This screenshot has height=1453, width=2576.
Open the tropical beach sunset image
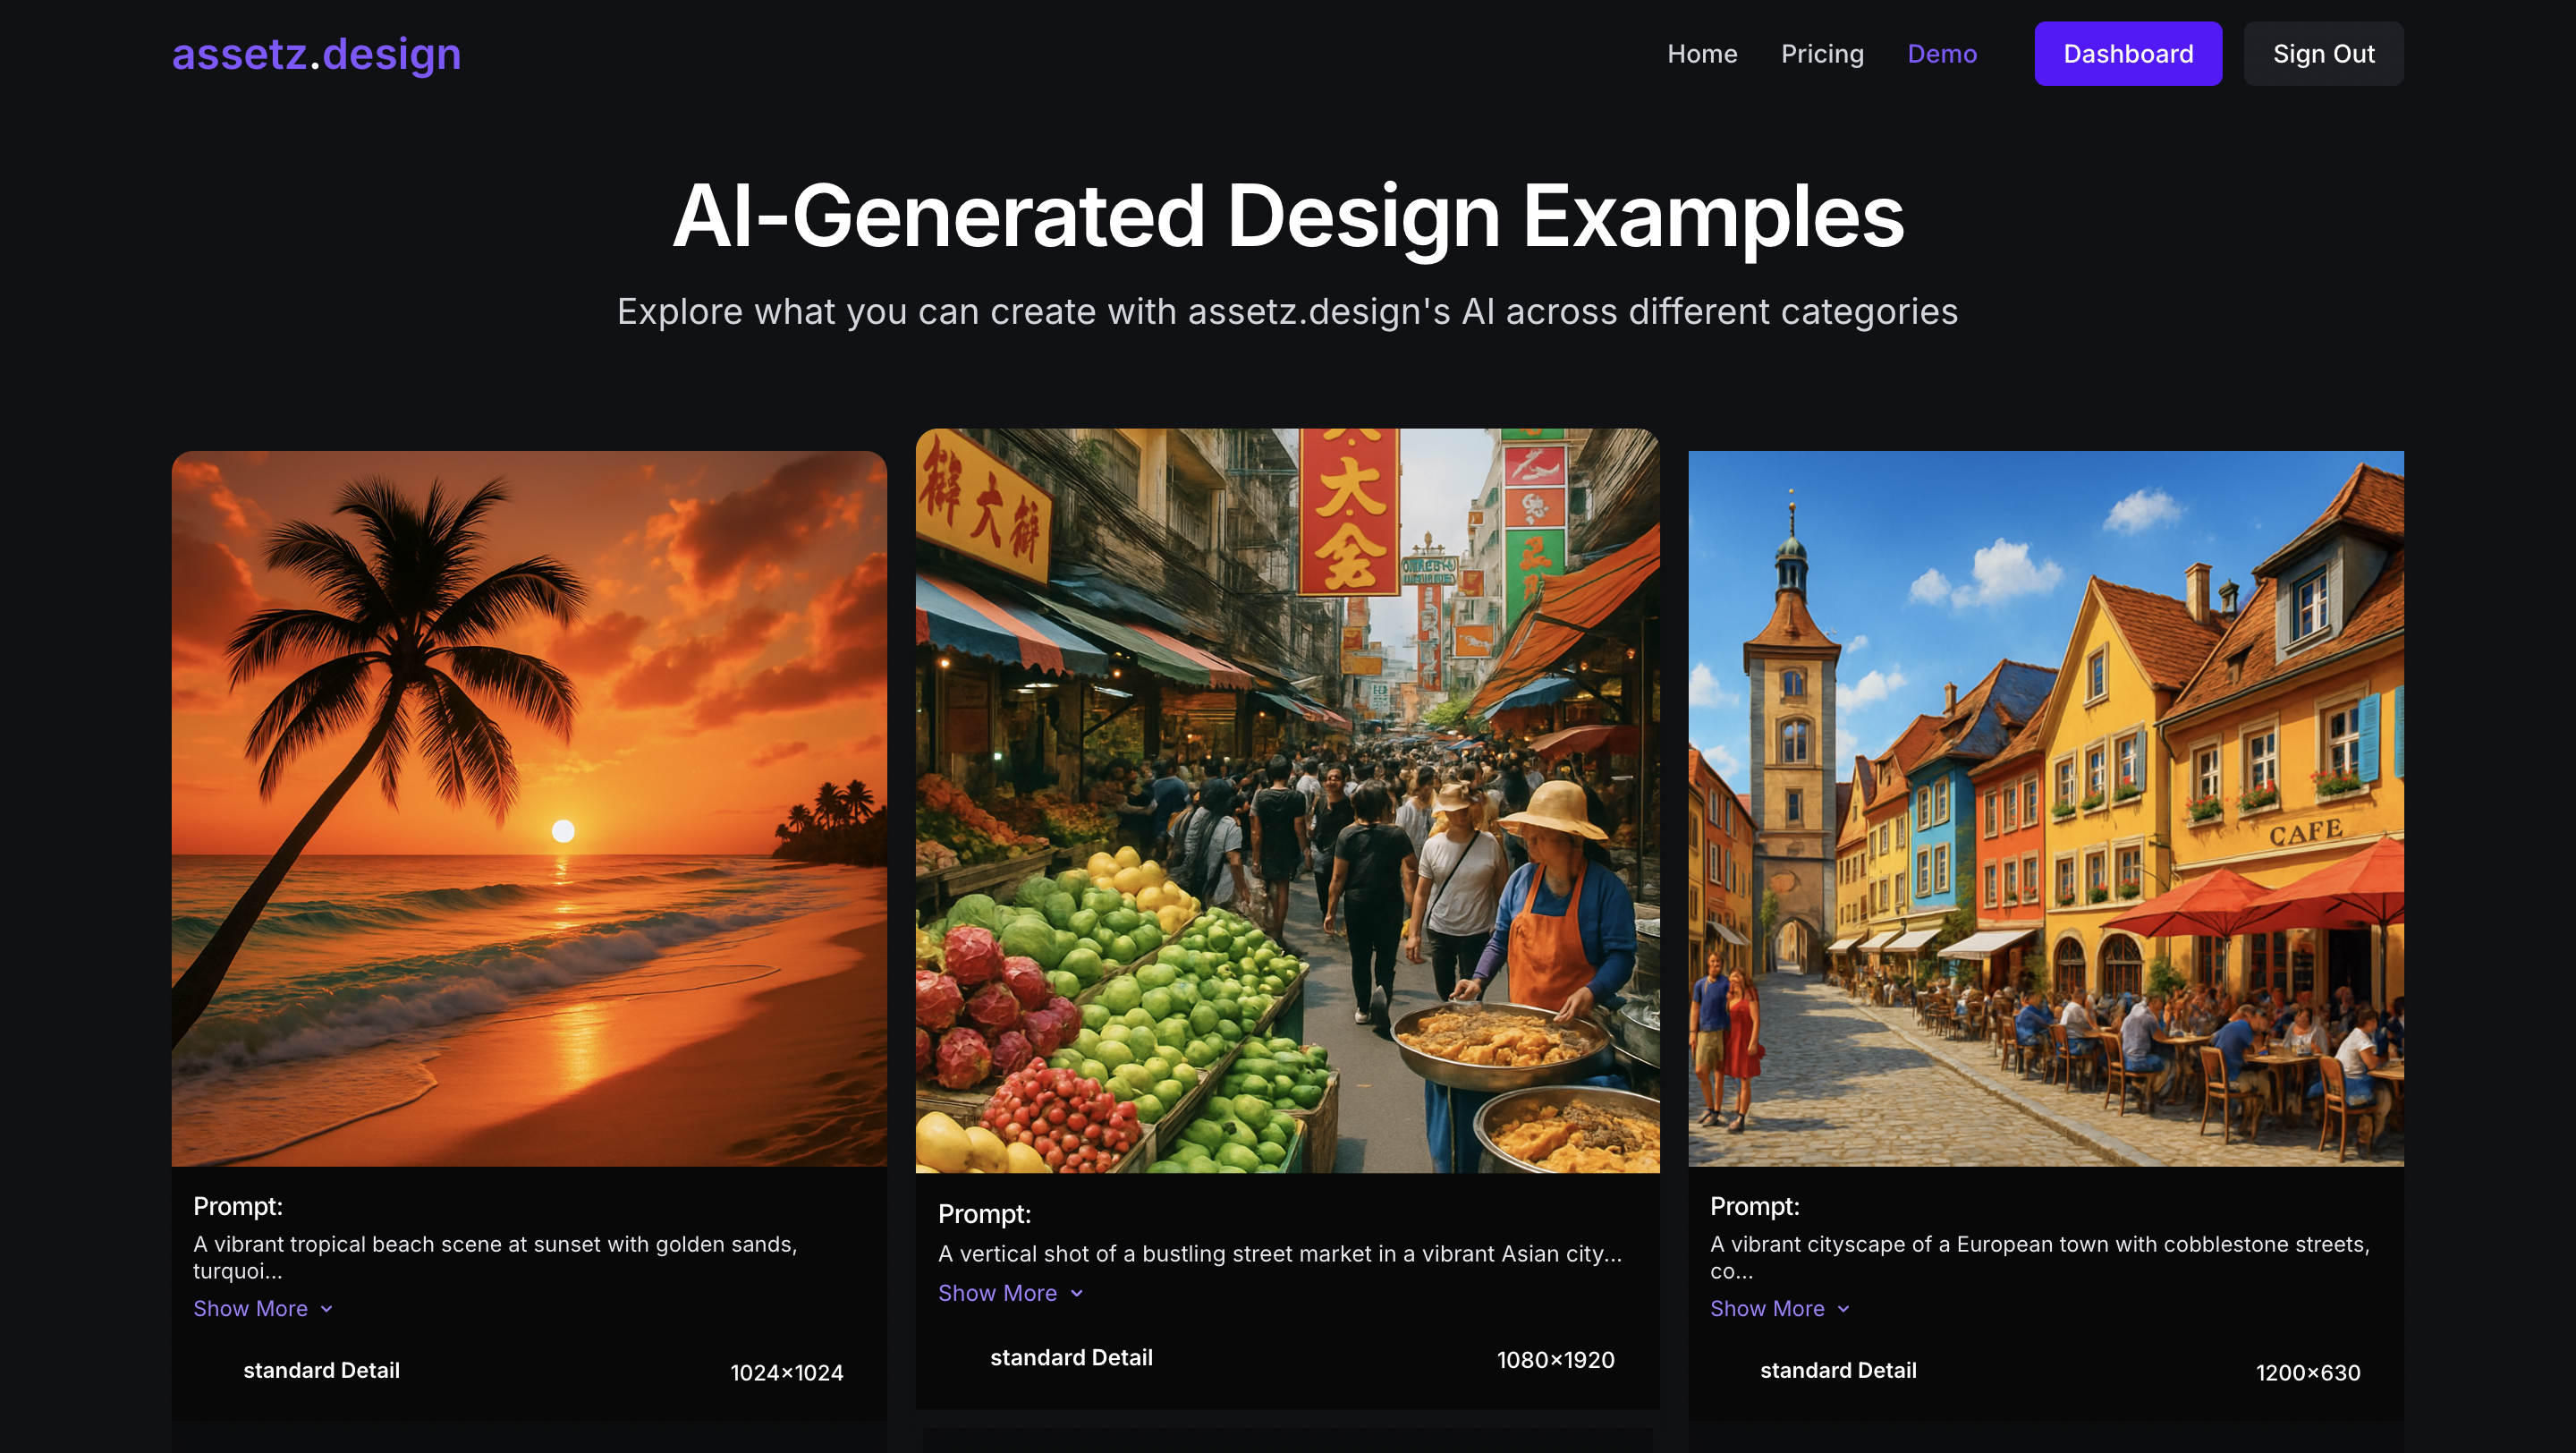[529, 808]
